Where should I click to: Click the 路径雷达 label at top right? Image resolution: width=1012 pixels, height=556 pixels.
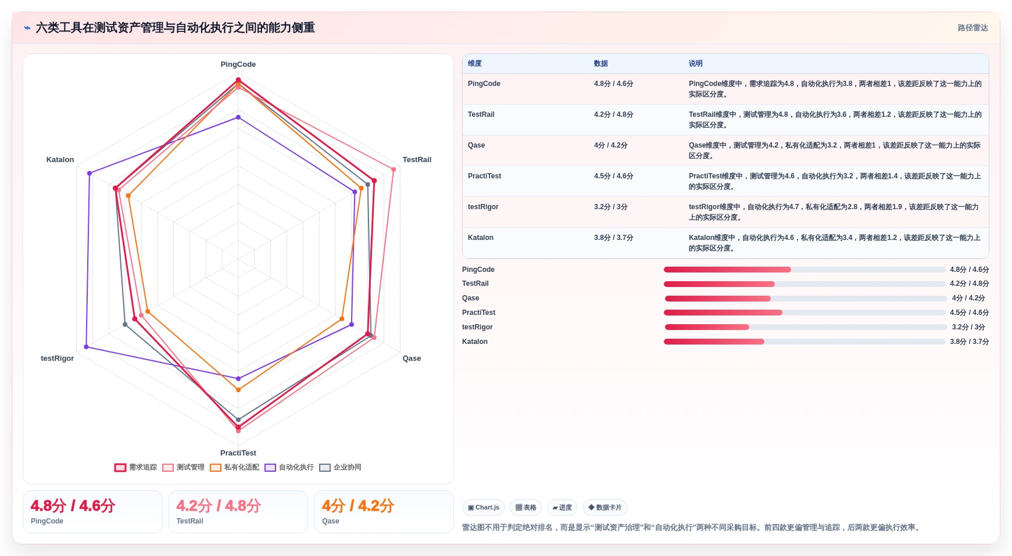click(972, 28)
